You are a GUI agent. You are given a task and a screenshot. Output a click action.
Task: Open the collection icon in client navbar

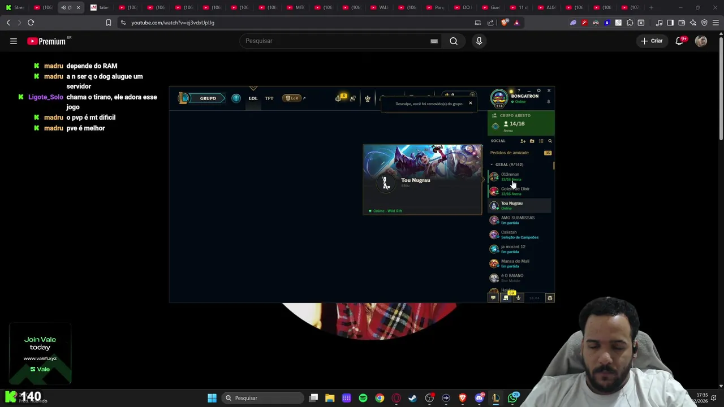353,98
